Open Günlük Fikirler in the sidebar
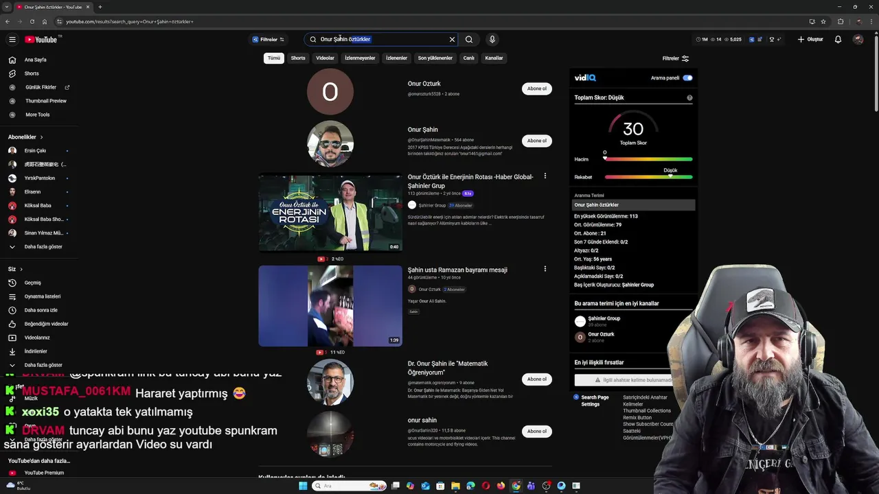 [41, 87]
